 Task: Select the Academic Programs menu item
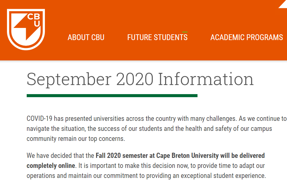tap(246, 37)
